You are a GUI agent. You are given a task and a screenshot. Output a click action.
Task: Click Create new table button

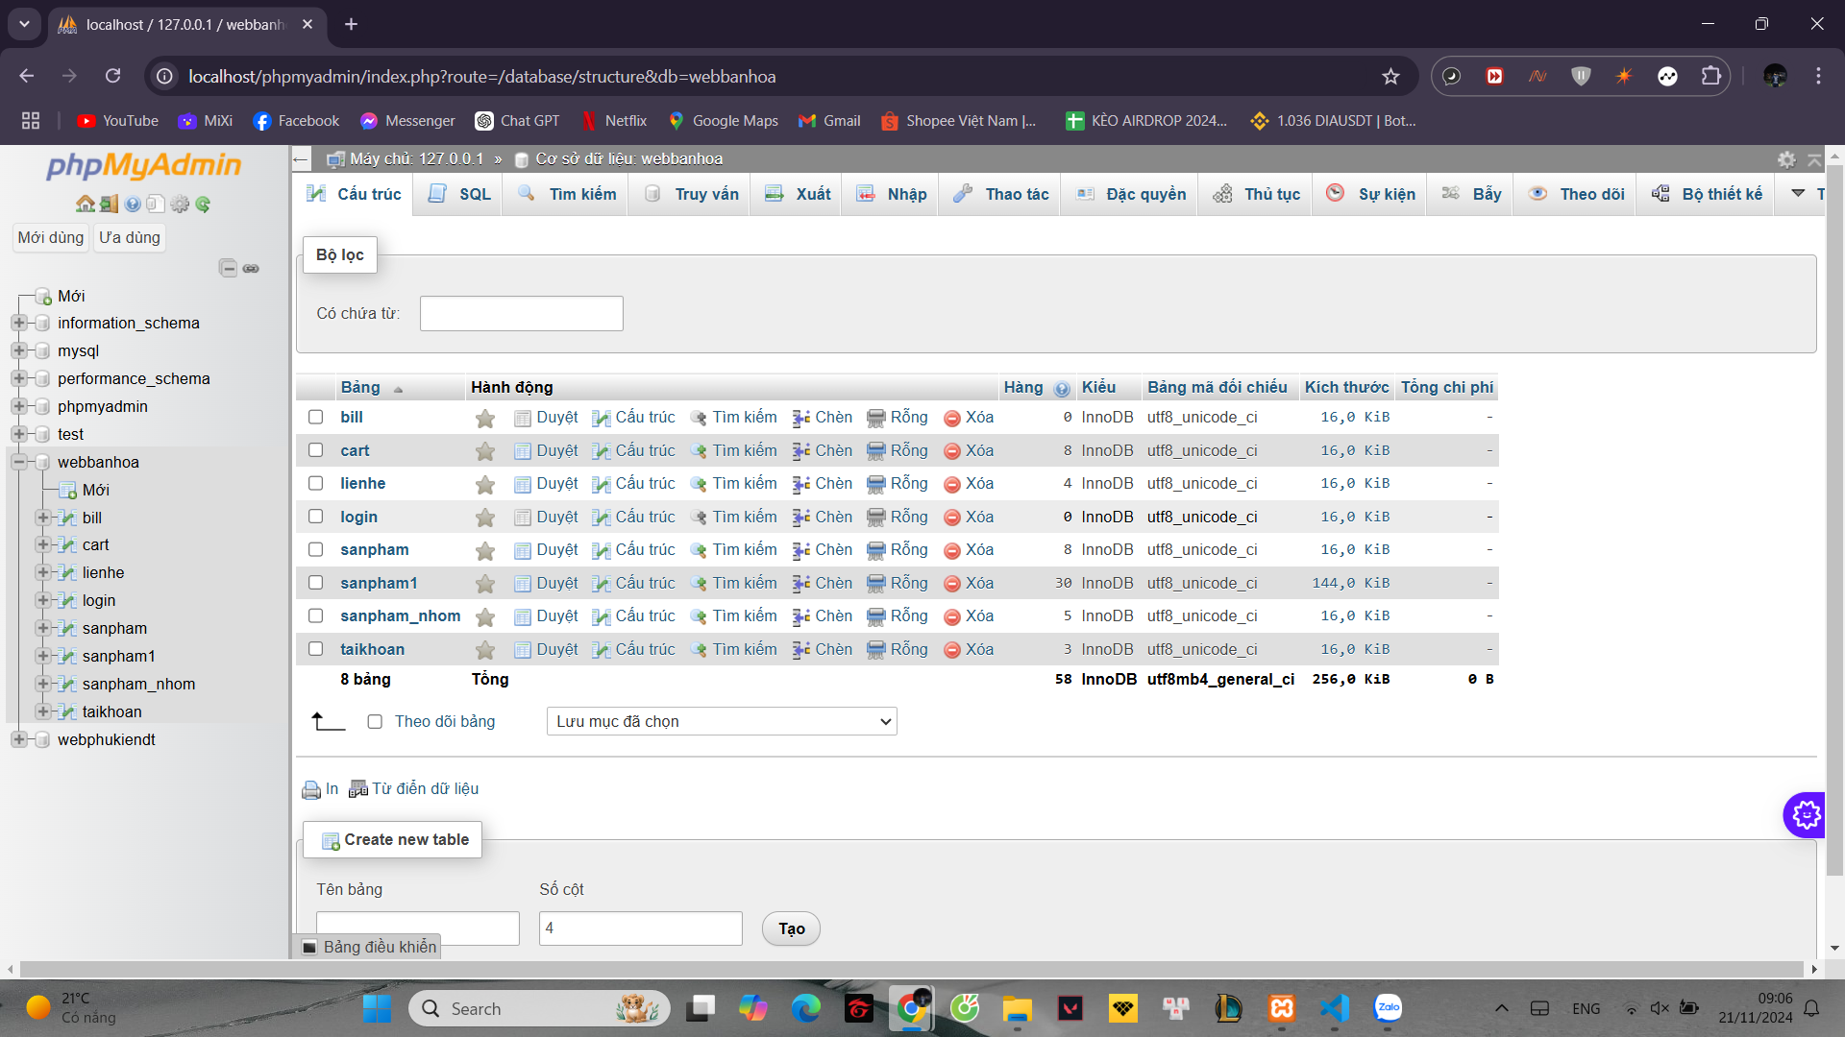click(x=395, y=838)
